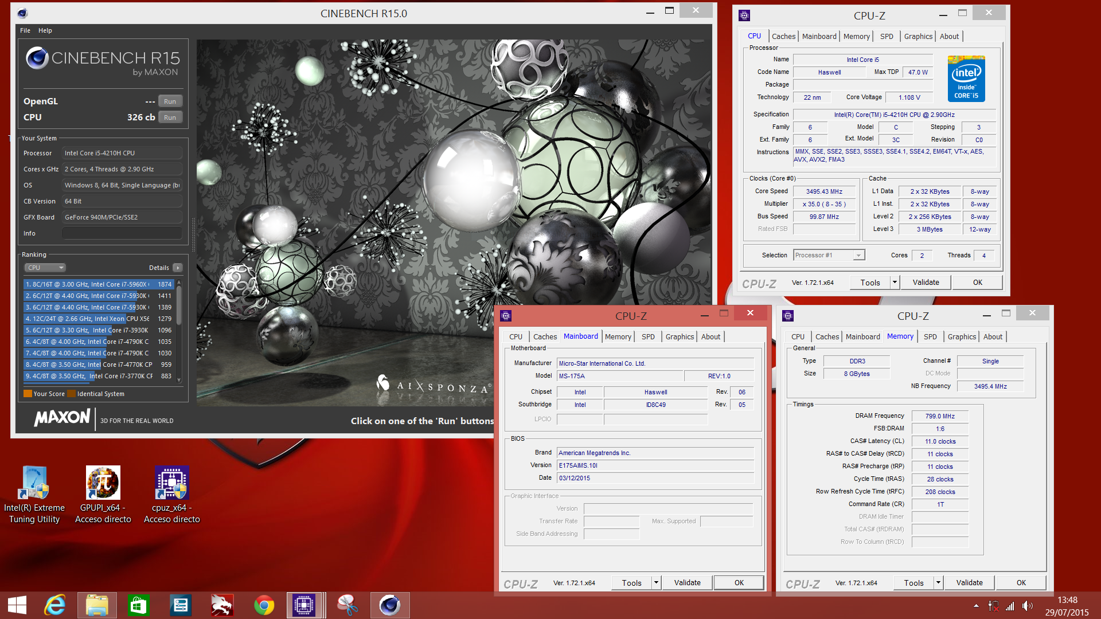The height and width of the screenshot is (619, 1101).
Task: Launch Google Chrome from taskbar
Action: coord(264,605)
